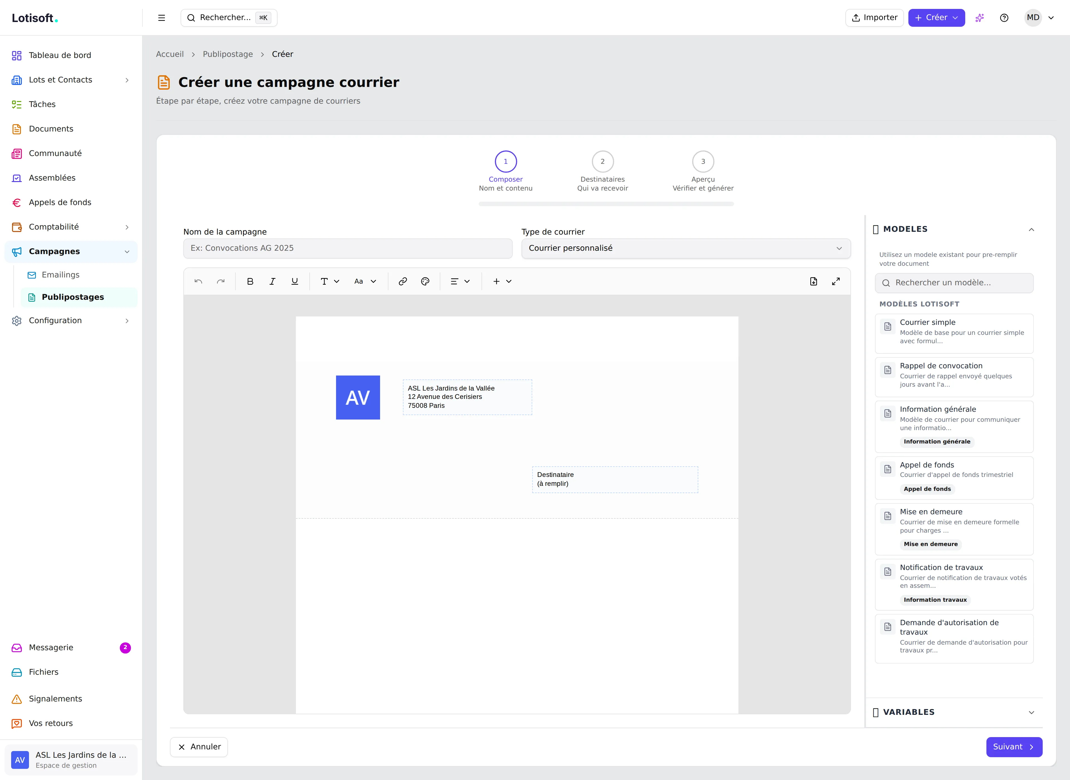Click the Importer button
This screenshot has height=780, width=1070.
(x=874, y=18)
